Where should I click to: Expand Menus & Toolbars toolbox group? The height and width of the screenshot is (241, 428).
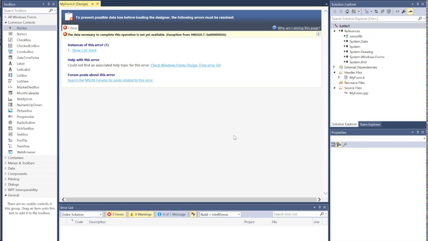click(5, 163)
